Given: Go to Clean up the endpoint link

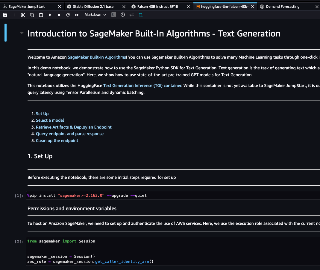Looking at the screenshot, I should coord(57,141).
